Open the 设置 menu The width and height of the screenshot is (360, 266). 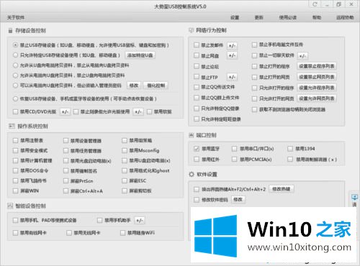click(x=235, y=17)
